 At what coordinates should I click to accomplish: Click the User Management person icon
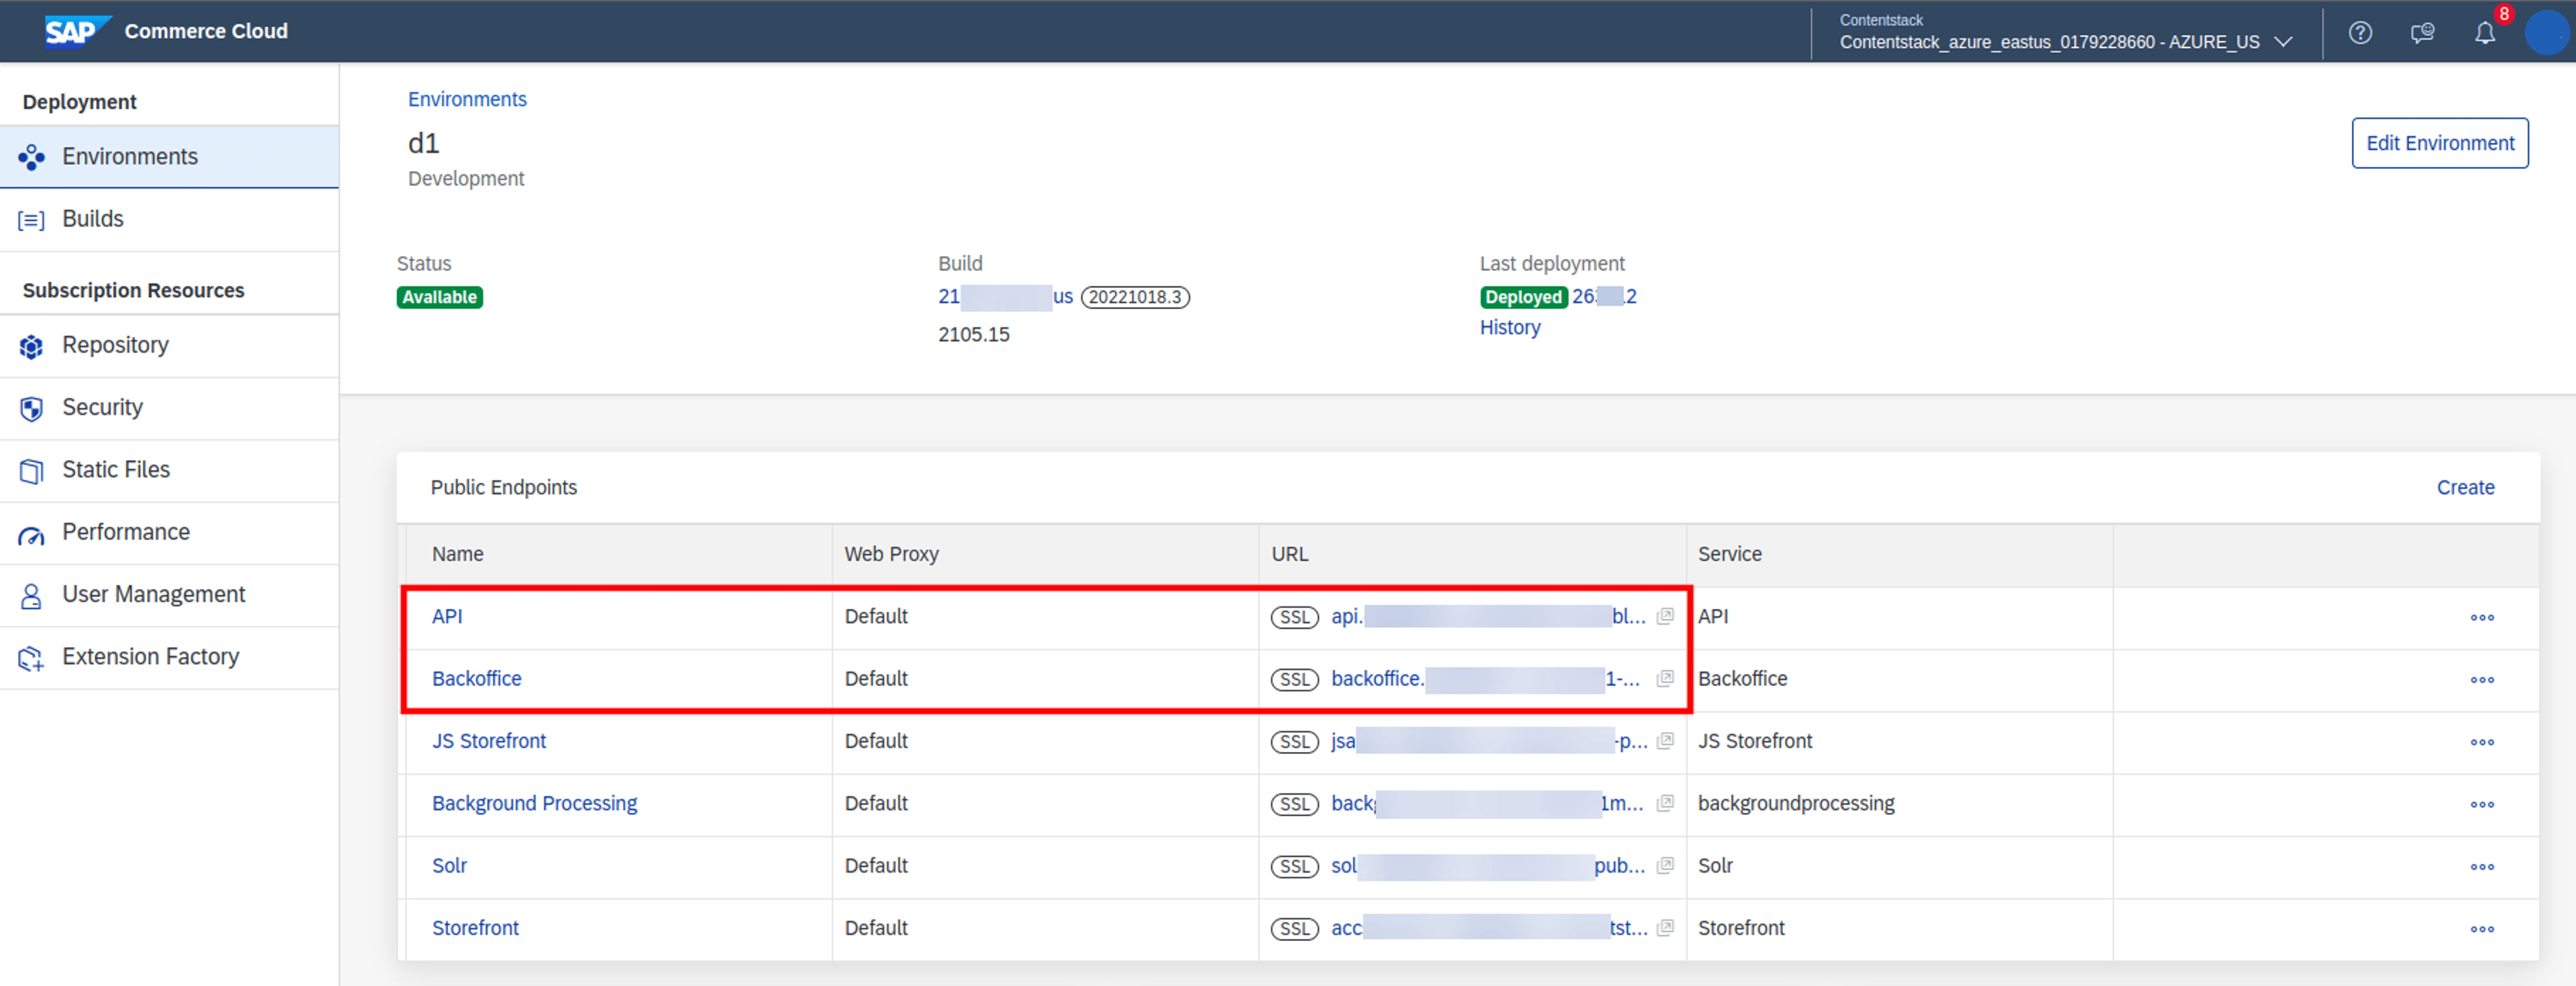[31, 596]
